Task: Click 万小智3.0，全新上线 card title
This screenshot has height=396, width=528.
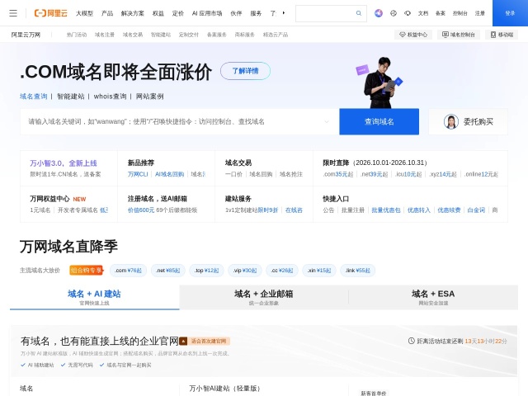Action: click(x=64, y=163)
